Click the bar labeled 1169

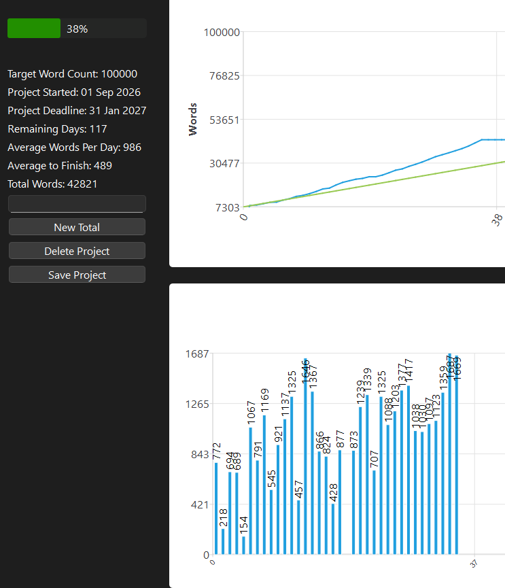[x=264, y=485]
